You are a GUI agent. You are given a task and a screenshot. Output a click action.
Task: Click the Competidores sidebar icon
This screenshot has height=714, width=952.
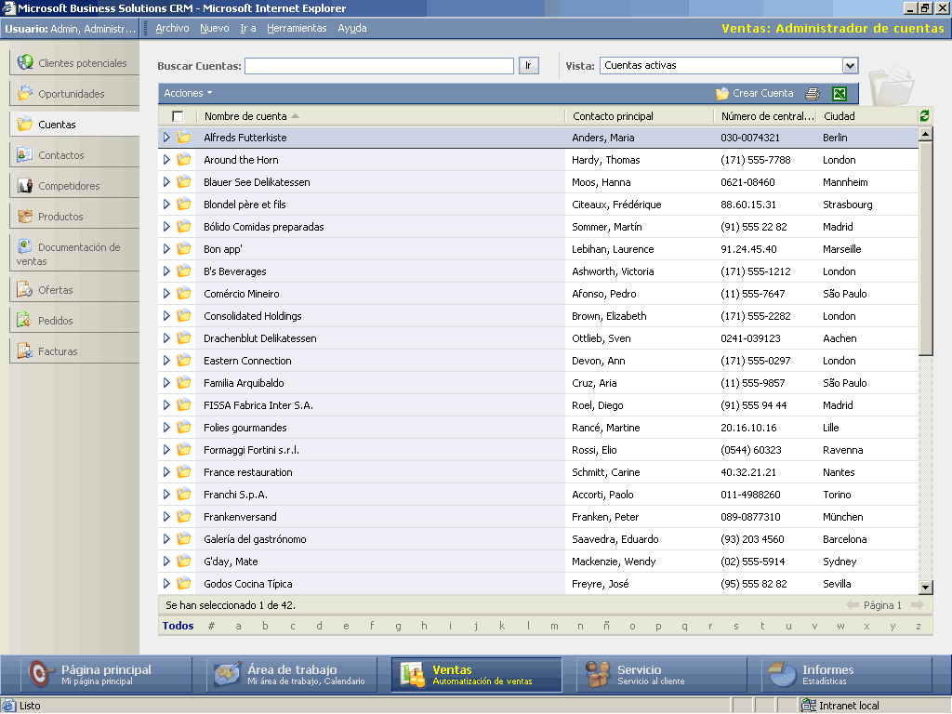click(25, 185)
